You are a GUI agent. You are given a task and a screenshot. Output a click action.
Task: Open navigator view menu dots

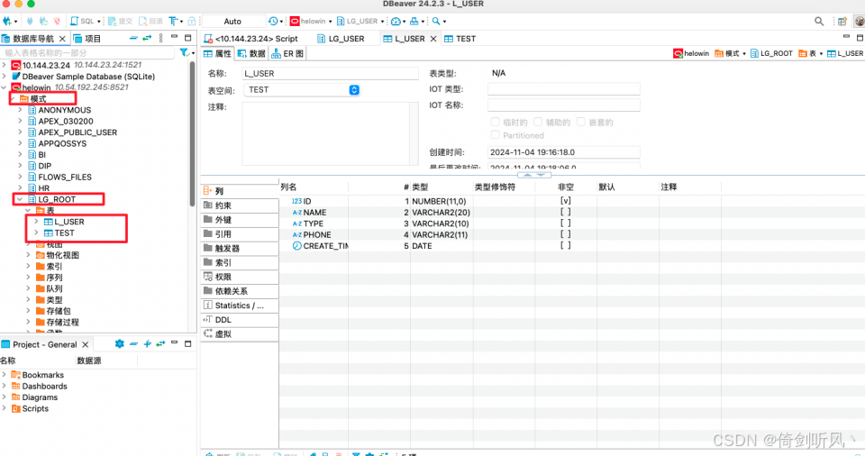coord(160,38)
